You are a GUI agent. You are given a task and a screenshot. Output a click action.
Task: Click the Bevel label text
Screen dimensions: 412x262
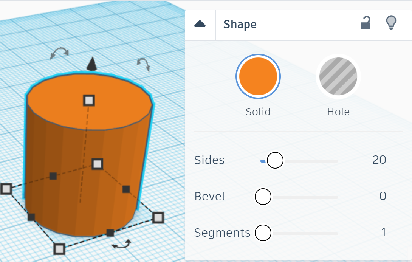click(209, 196)
